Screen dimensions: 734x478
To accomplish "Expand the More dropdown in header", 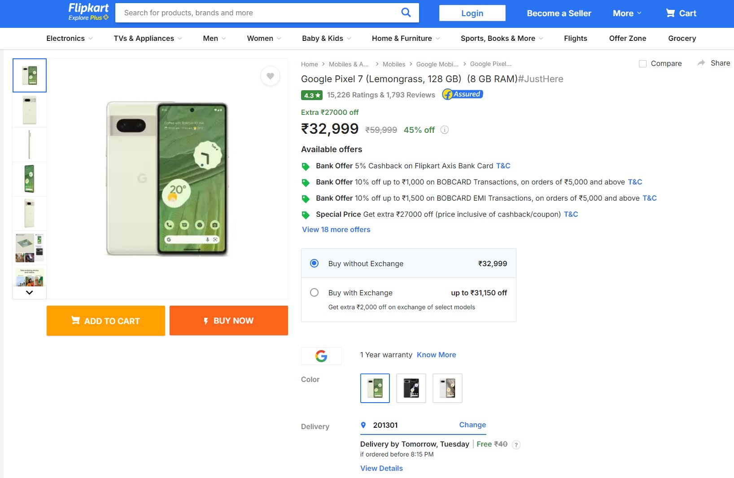I will [x=627, y=13].
